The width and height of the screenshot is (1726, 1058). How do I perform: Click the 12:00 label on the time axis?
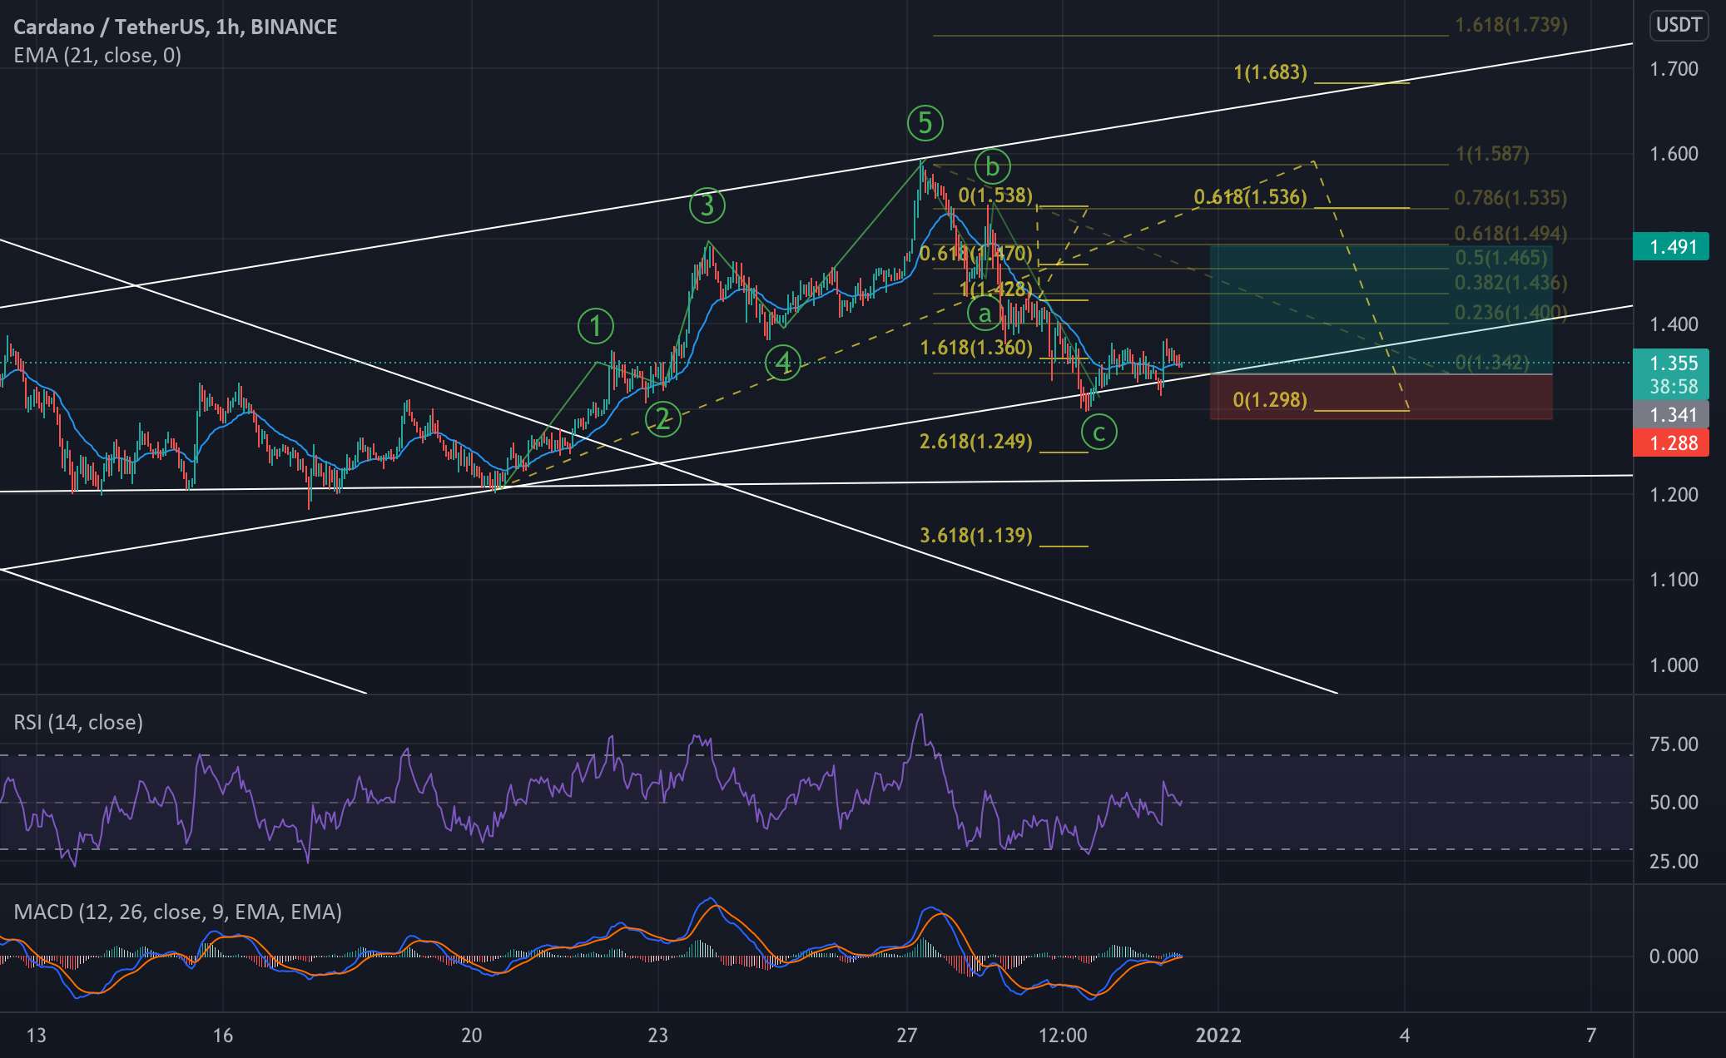(x=1063, y=1036)
